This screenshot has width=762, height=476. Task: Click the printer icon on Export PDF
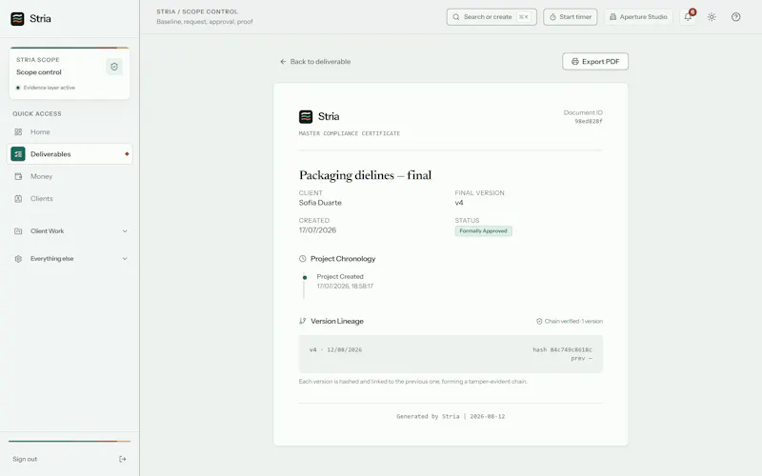tap(575, 62)
